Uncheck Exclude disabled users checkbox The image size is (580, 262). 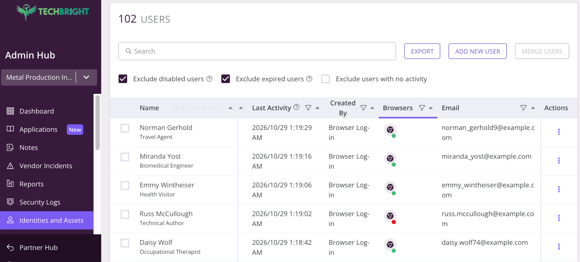(x=123, y=79)
